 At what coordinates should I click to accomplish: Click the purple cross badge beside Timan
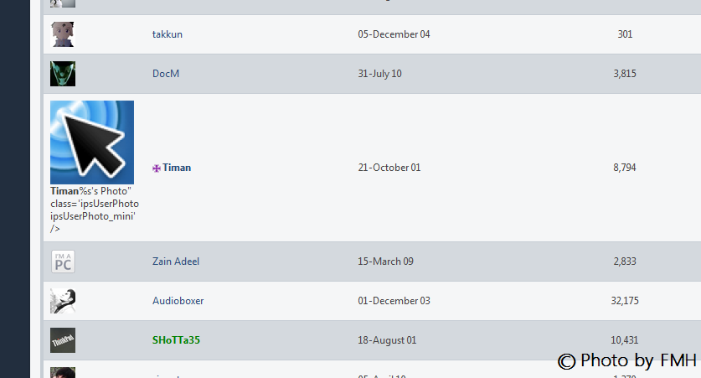click(156, 168)
